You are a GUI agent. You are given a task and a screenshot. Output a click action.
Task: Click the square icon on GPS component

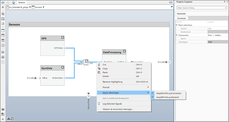tap(62, 37)
